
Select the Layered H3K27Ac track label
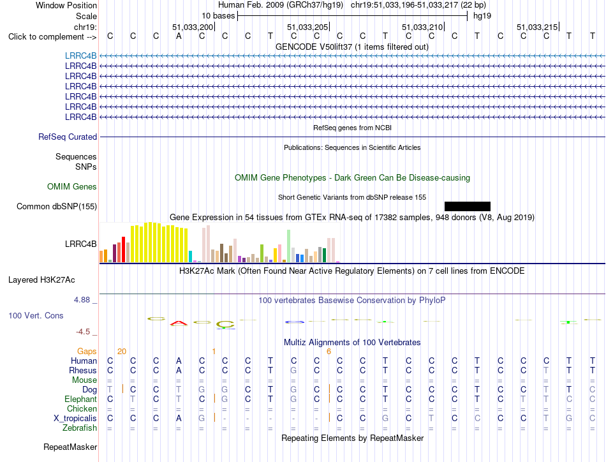pyautogui.click(x=41, y=280)
